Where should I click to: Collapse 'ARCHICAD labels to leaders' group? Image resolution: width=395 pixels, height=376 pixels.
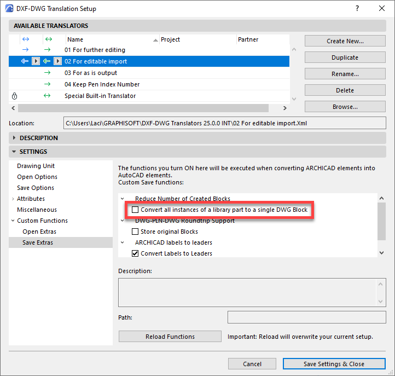click(122, 242)
